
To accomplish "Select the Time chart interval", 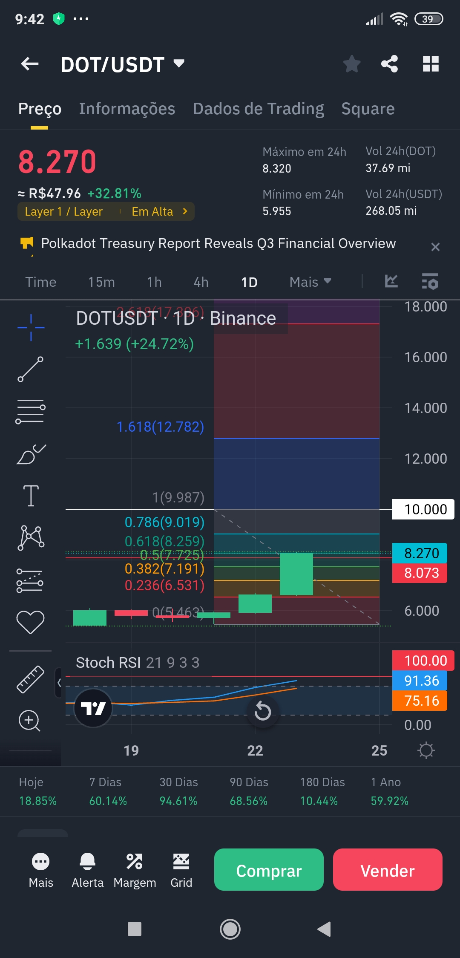I will pos(41,282).
